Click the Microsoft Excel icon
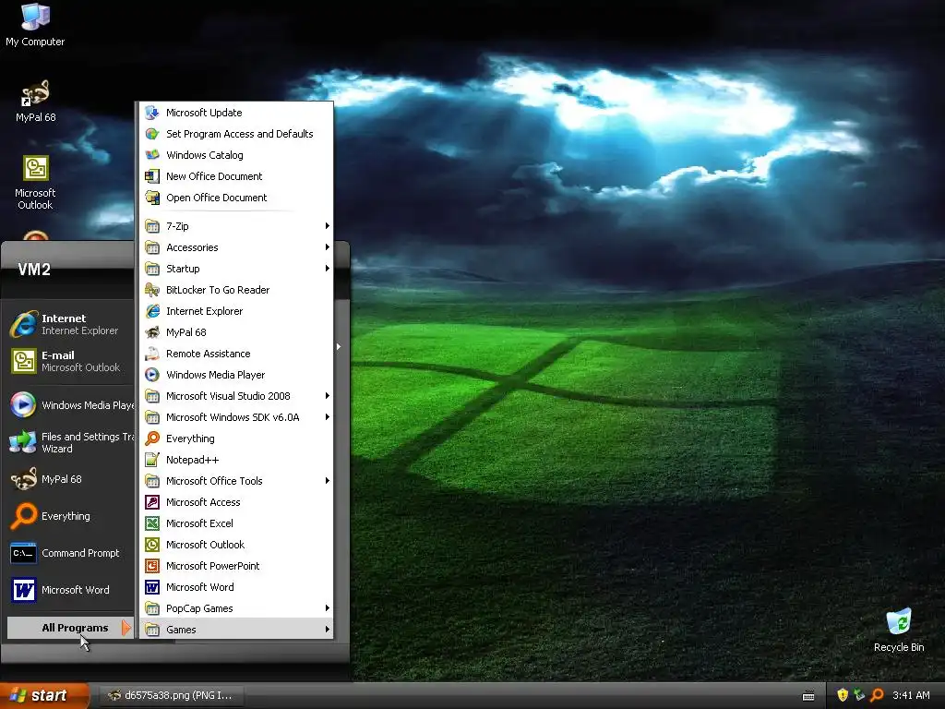This screenshot has width=945, height=709. [x=152, y=523]
